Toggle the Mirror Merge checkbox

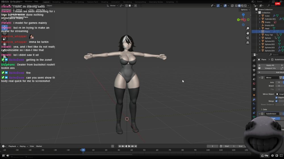coord(276,101)
